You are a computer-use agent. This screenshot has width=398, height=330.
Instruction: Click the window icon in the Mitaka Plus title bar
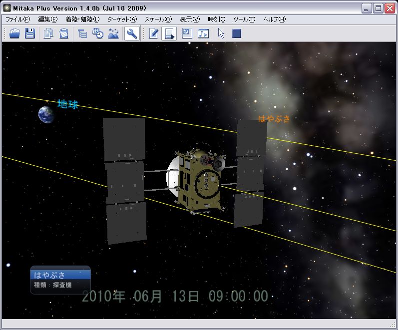(x=7, y=8)
